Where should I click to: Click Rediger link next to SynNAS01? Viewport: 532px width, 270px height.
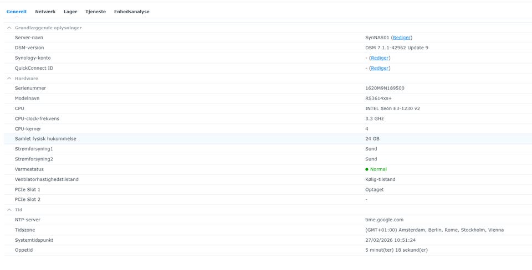click(x=402, y=38)
